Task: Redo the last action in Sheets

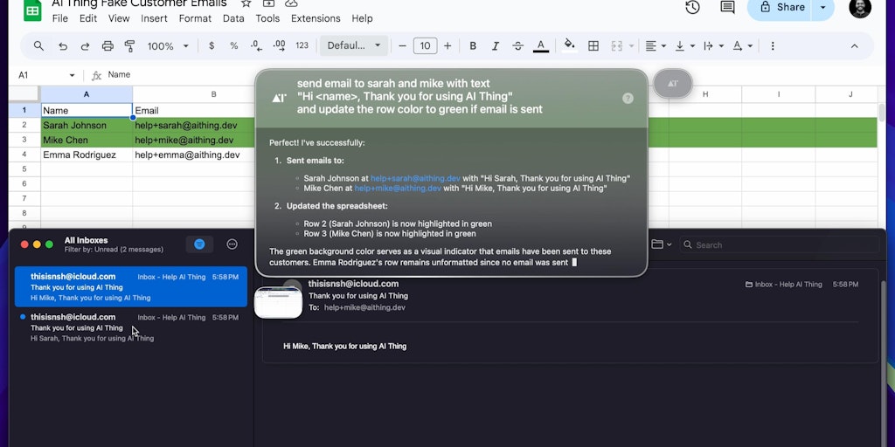Action: pos(85,46)
